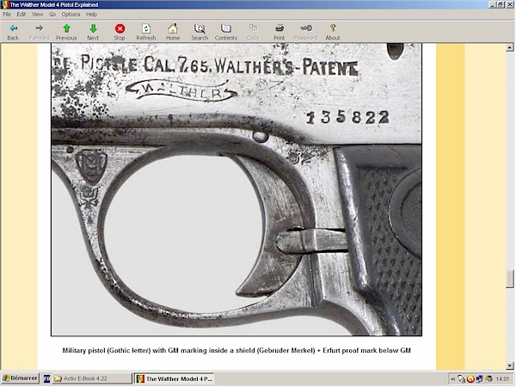The width and height of the screenshot is (516, 387).
Task: Open the Options menu
Action: tap(71, 14)
